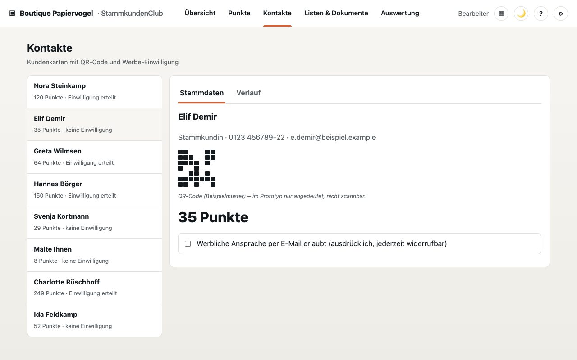Click the "Kundenkarten mit QR-Code und Werbe-Einwilligung" subtitle

103,62
